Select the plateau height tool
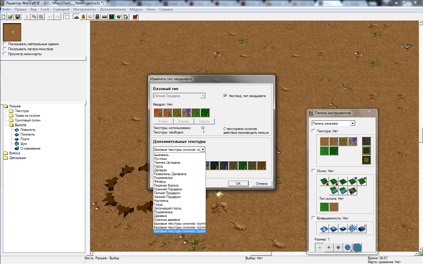 pos(343,228)
